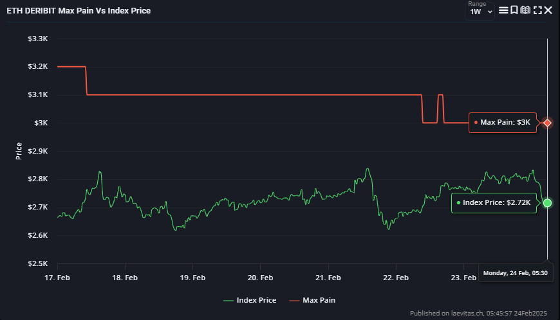Close the chart panel
This screenshot has width=560, height=320.
548,10
